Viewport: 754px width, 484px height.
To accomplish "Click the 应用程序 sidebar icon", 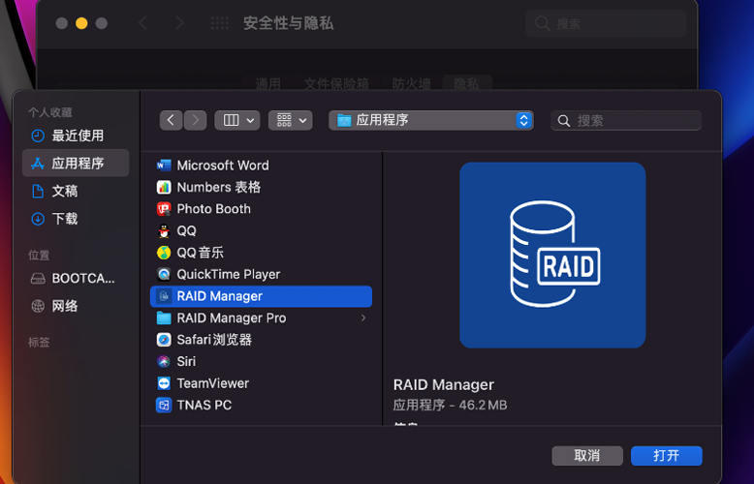I will tap(38, 164).
